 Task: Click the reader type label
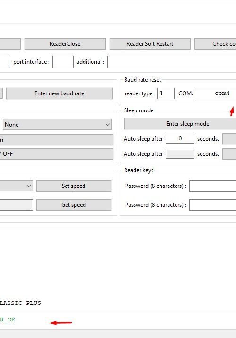tap(139, 93)
